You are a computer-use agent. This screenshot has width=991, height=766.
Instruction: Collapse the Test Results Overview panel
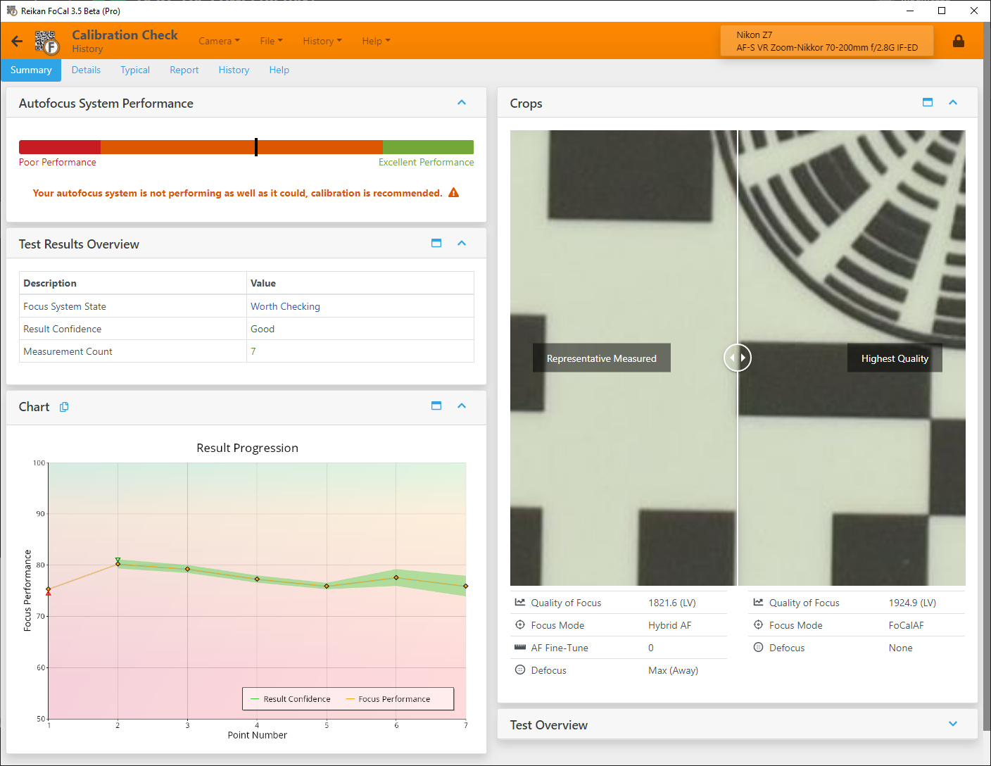click(x=462, y=243)
